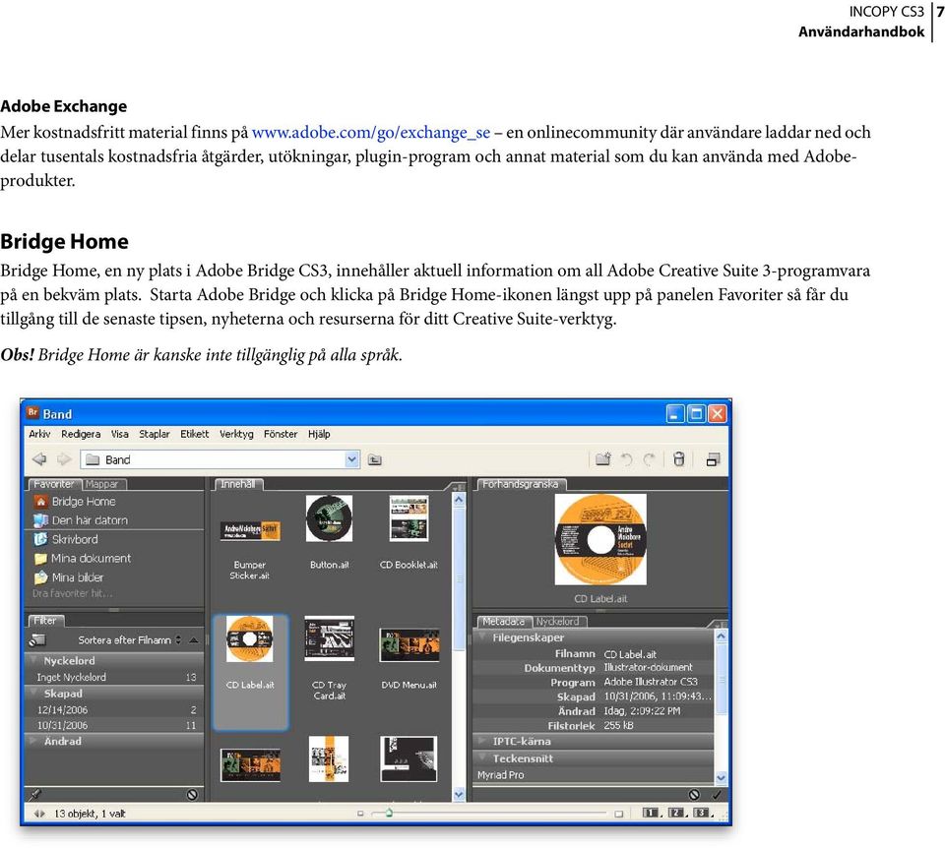
Task: Switch to compact mode icon
Action: 713,460
